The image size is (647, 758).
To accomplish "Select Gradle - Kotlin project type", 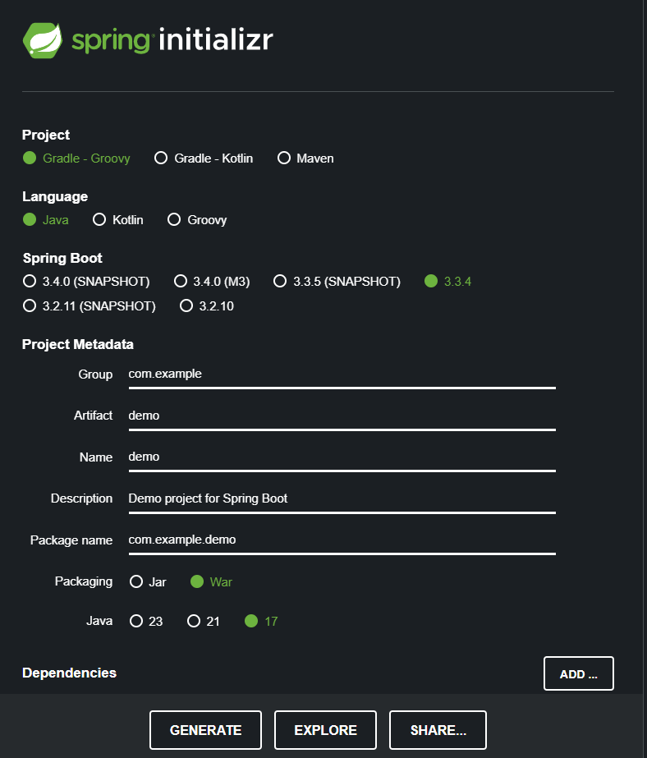I will 204,158.
